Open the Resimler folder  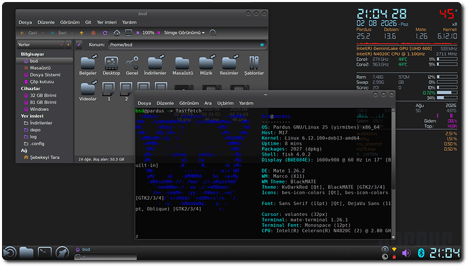[x=229, y=65]
